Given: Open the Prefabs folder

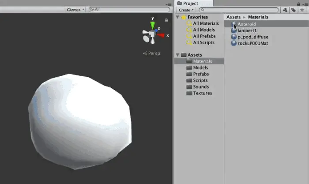Looking at the screenshot, I should (x=201, y=74).
